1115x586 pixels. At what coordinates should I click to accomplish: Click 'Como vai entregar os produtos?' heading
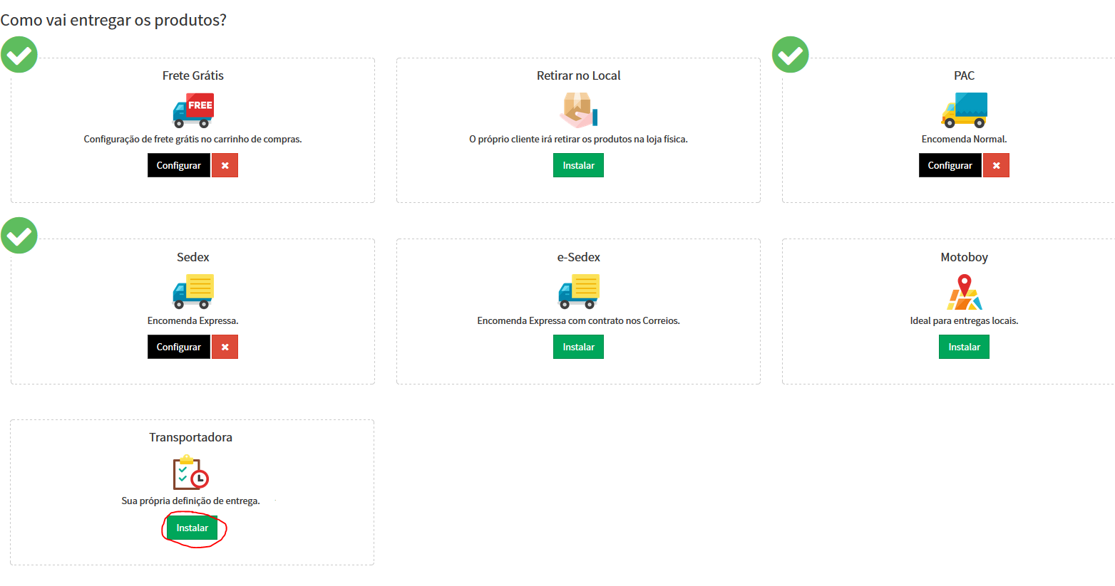(113, 20)
